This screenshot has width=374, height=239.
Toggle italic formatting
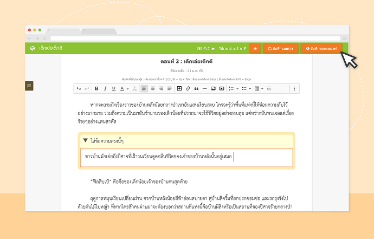105,88
